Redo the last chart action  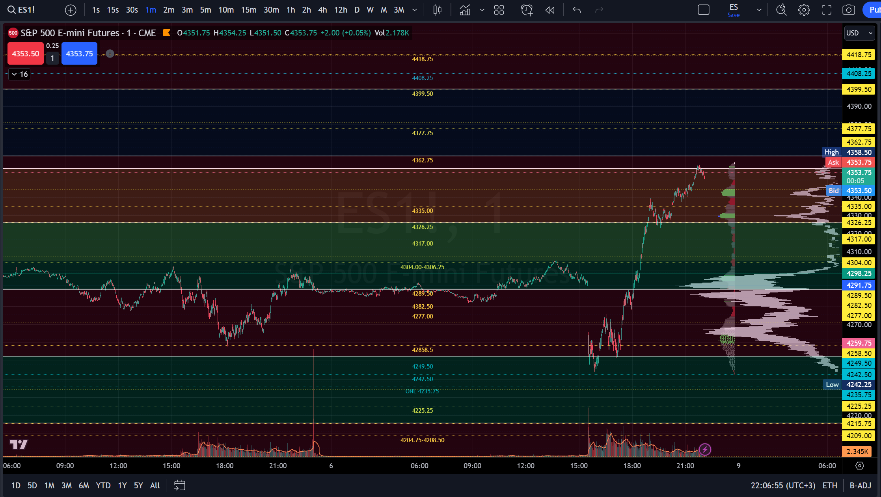(x=599, y=10)
